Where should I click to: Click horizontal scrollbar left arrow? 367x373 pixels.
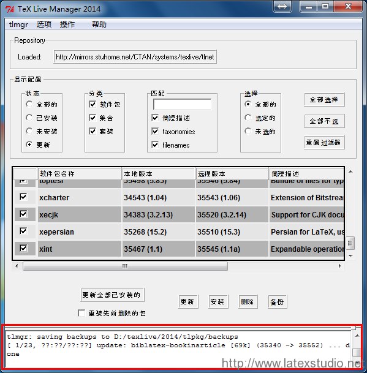click(17, 266)
